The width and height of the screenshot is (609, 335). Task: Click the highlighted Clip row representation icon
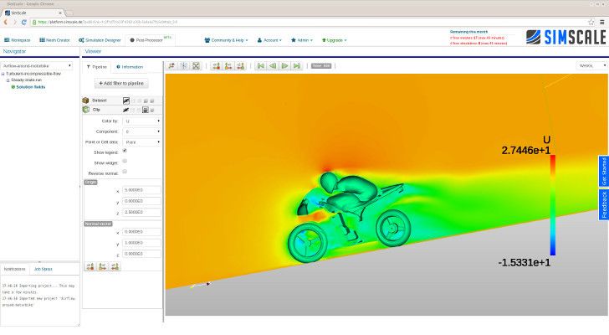[146, 110]
